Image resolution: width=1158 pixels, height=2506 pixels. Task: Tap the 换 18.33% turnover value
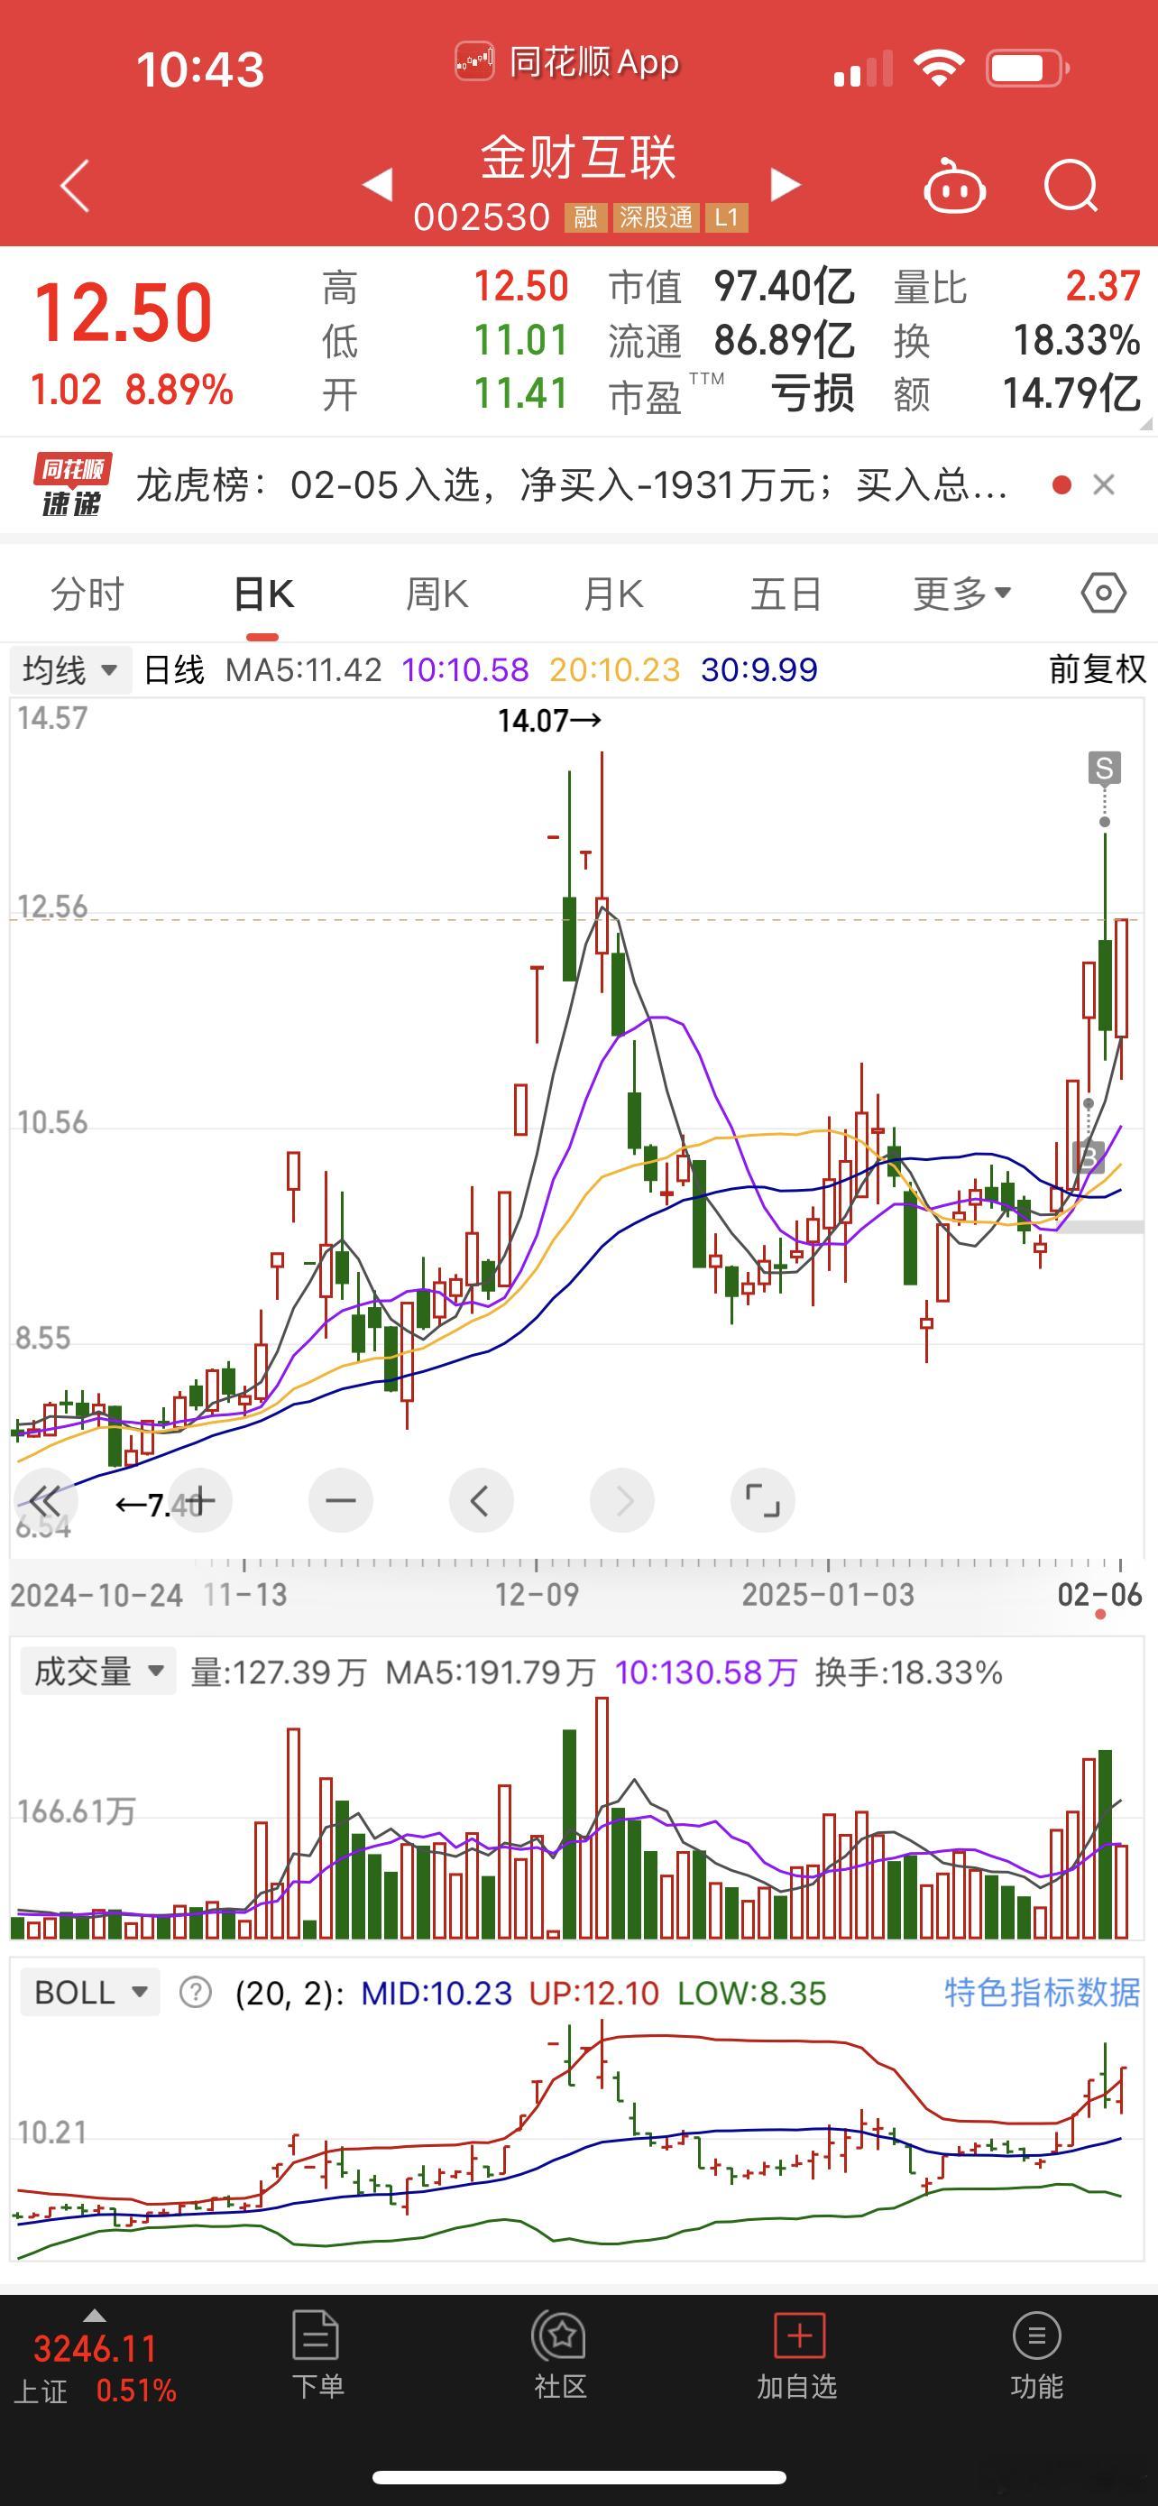[x=1076, y=340]
